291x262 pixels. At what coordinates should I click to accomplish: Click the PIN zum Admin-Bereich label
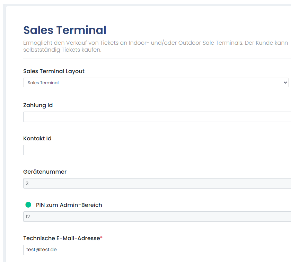pos(69,205)
